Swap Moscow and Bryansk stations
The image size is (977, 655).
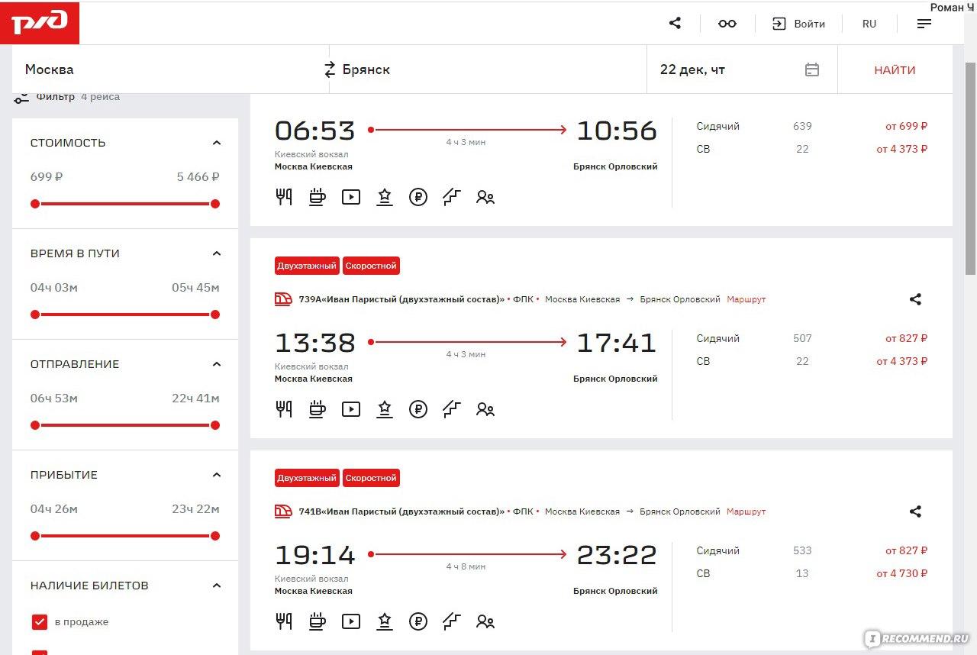point(330,69)
